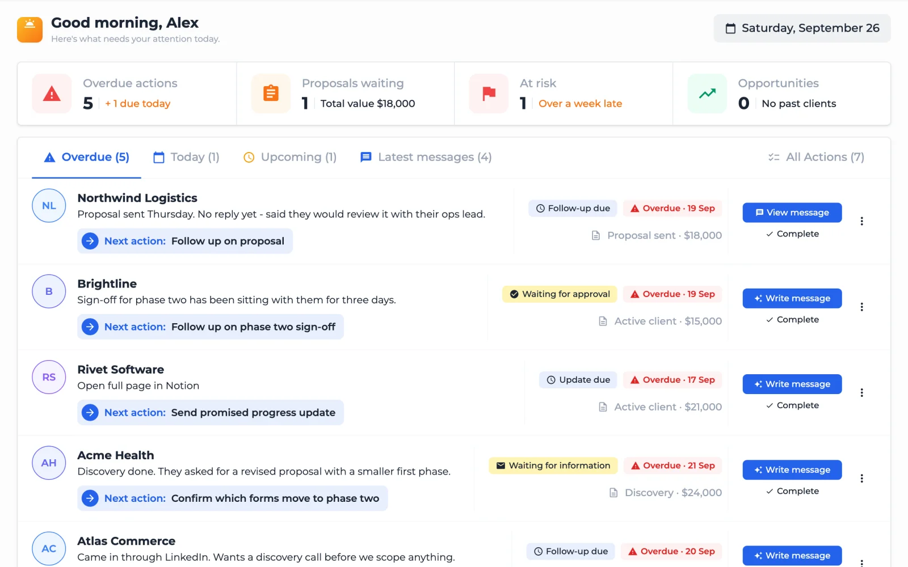
Task: Mark Rivet Software action as Complete
Action: click(792, 405)
